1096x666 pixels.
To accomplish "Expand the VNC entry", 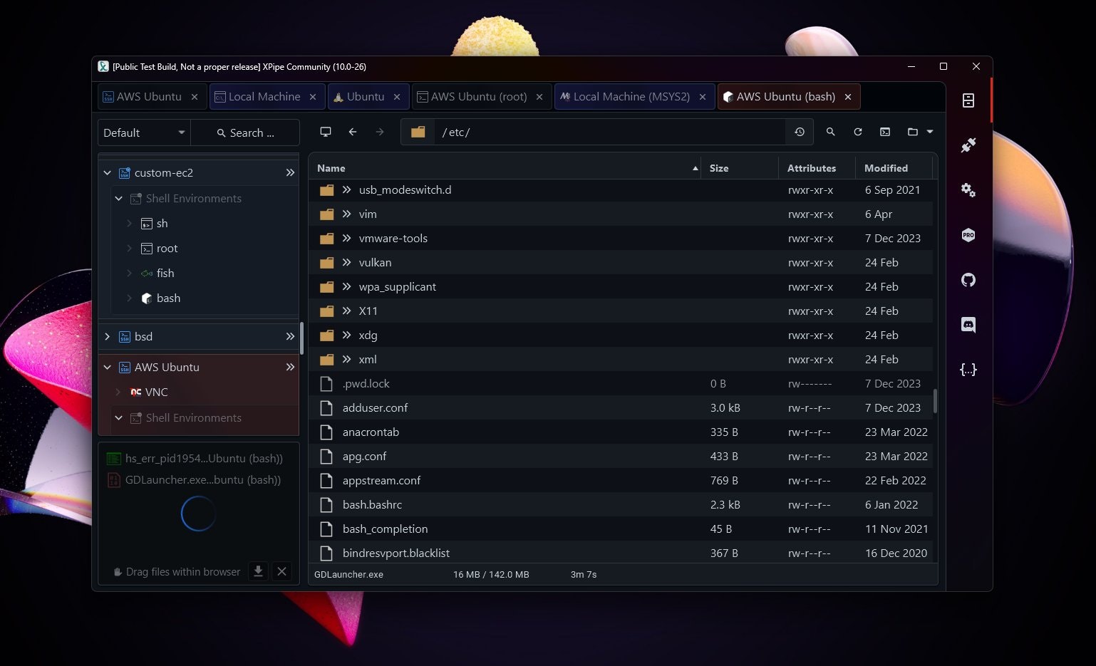I will point(118,392).
